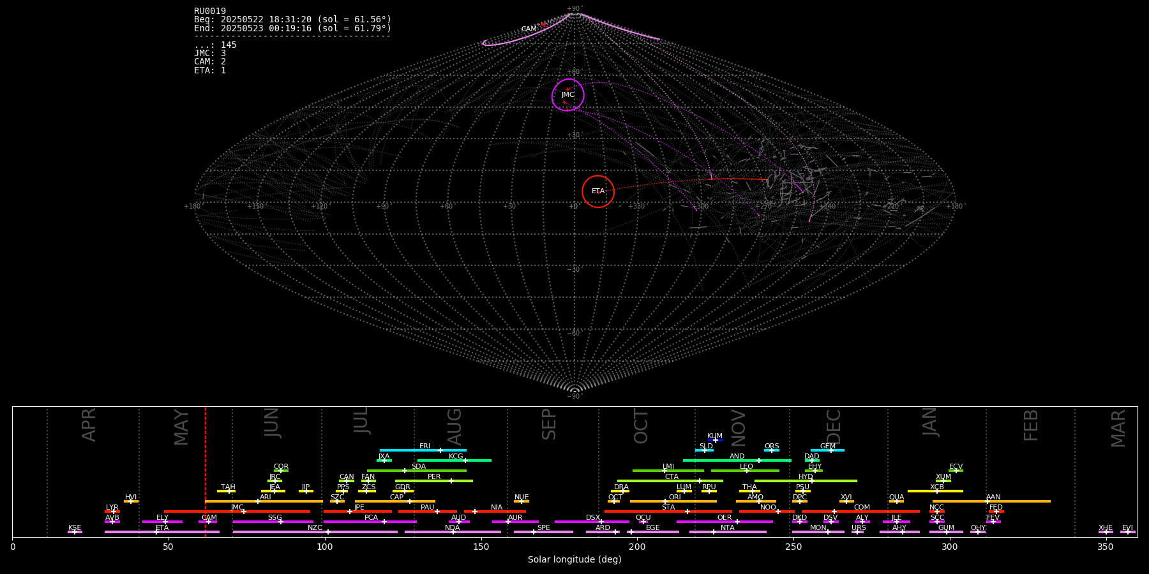Click the PER shower label in the timeline
Viewport: 1149px width, 574px height.
click(434, 477)
